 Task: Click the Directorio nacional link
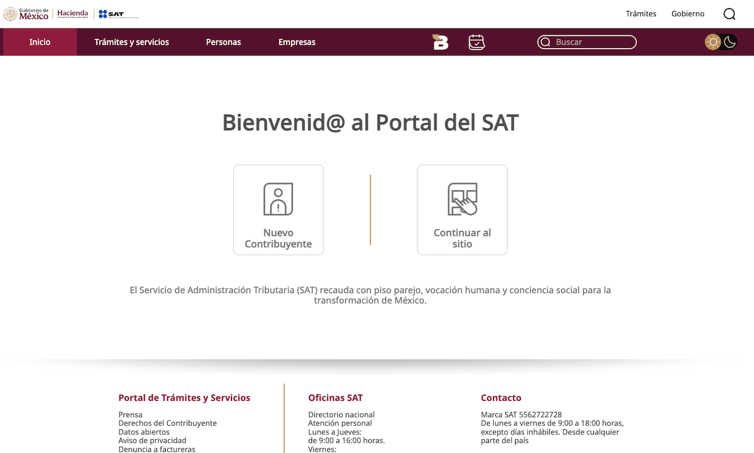pos(341,415)
